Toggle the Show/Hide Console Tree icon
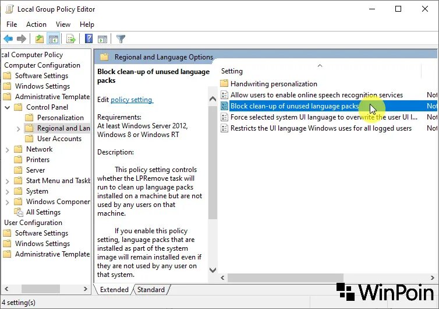This screenshot has height=309, width=439. pos(53,38)
